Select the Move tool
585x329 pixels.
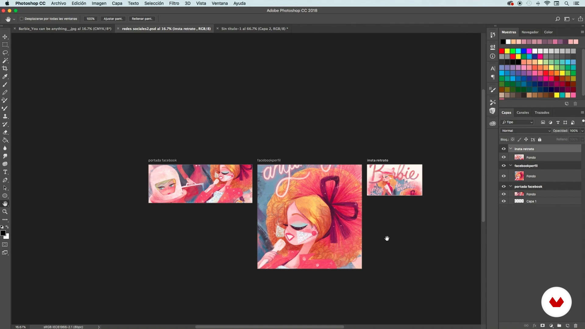(x=5, y=37)
